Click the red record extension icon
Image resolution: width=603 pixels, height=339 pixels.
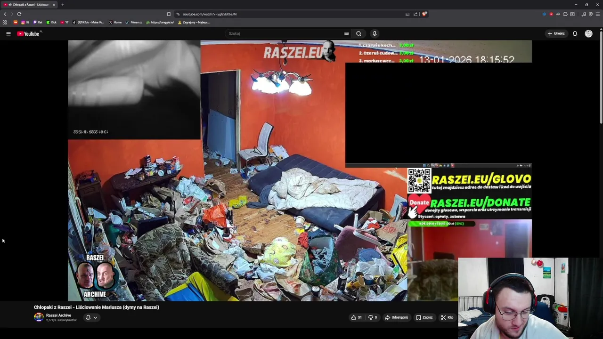pos(551,14)
